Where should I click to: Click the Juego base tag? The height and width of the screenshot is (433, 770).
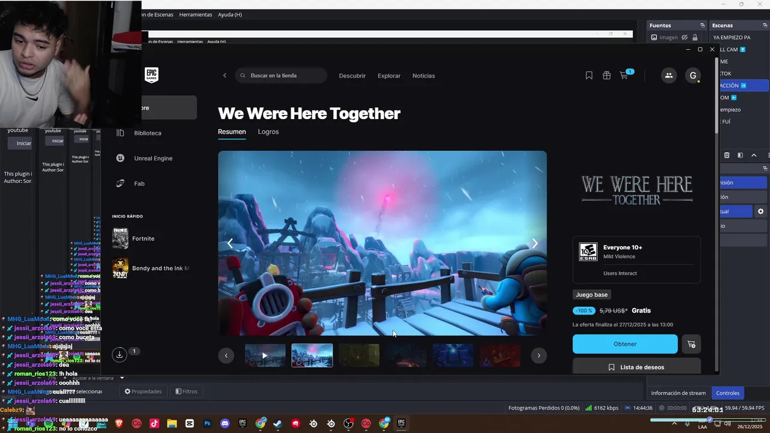click(592, 295)
